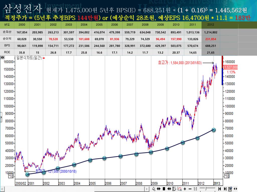This screenshot has height=192, width=257.
Task: Click the ROE row label
Action: coord(7,52)
